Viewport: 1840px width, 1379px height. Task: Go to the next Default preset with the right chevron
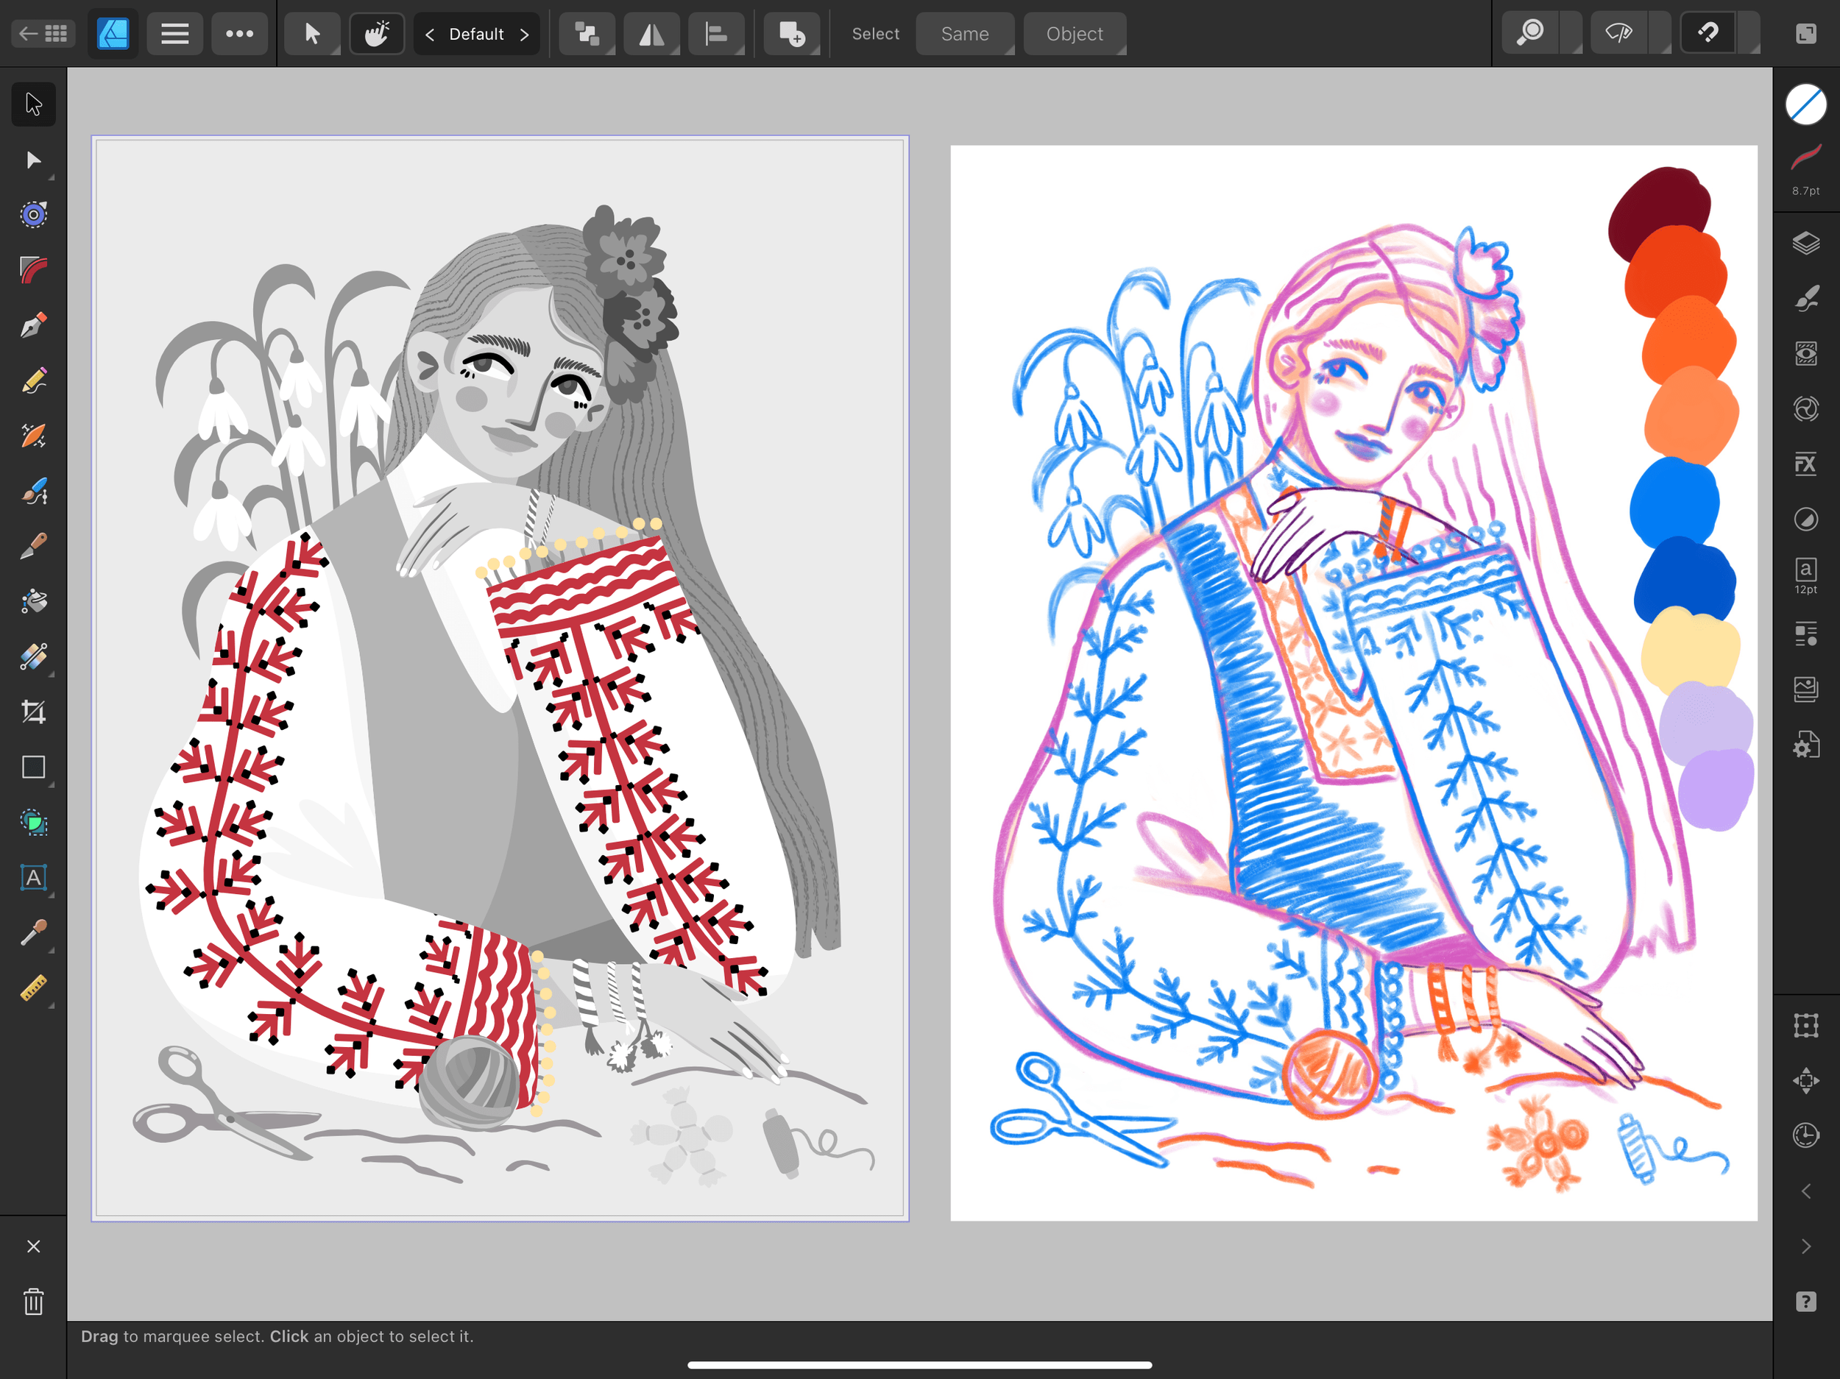click(525, 33)
